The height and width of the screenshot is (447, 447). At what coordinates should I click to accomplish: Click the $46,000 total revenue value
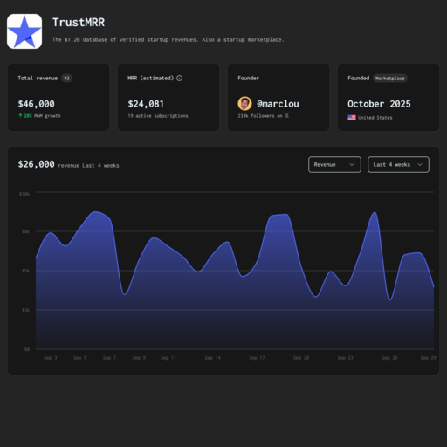36,104
